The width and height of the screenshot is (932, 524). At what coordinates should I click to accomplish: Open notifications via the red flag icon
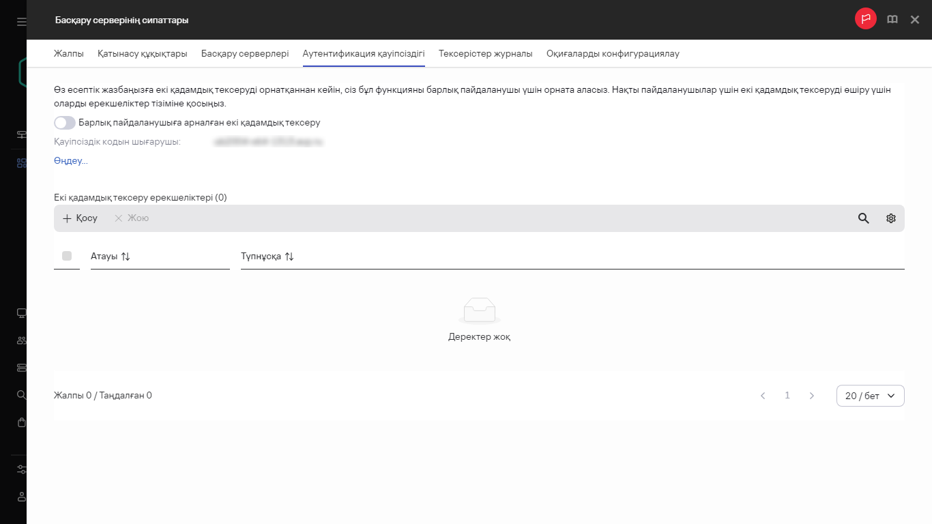[x=865, y=19]
